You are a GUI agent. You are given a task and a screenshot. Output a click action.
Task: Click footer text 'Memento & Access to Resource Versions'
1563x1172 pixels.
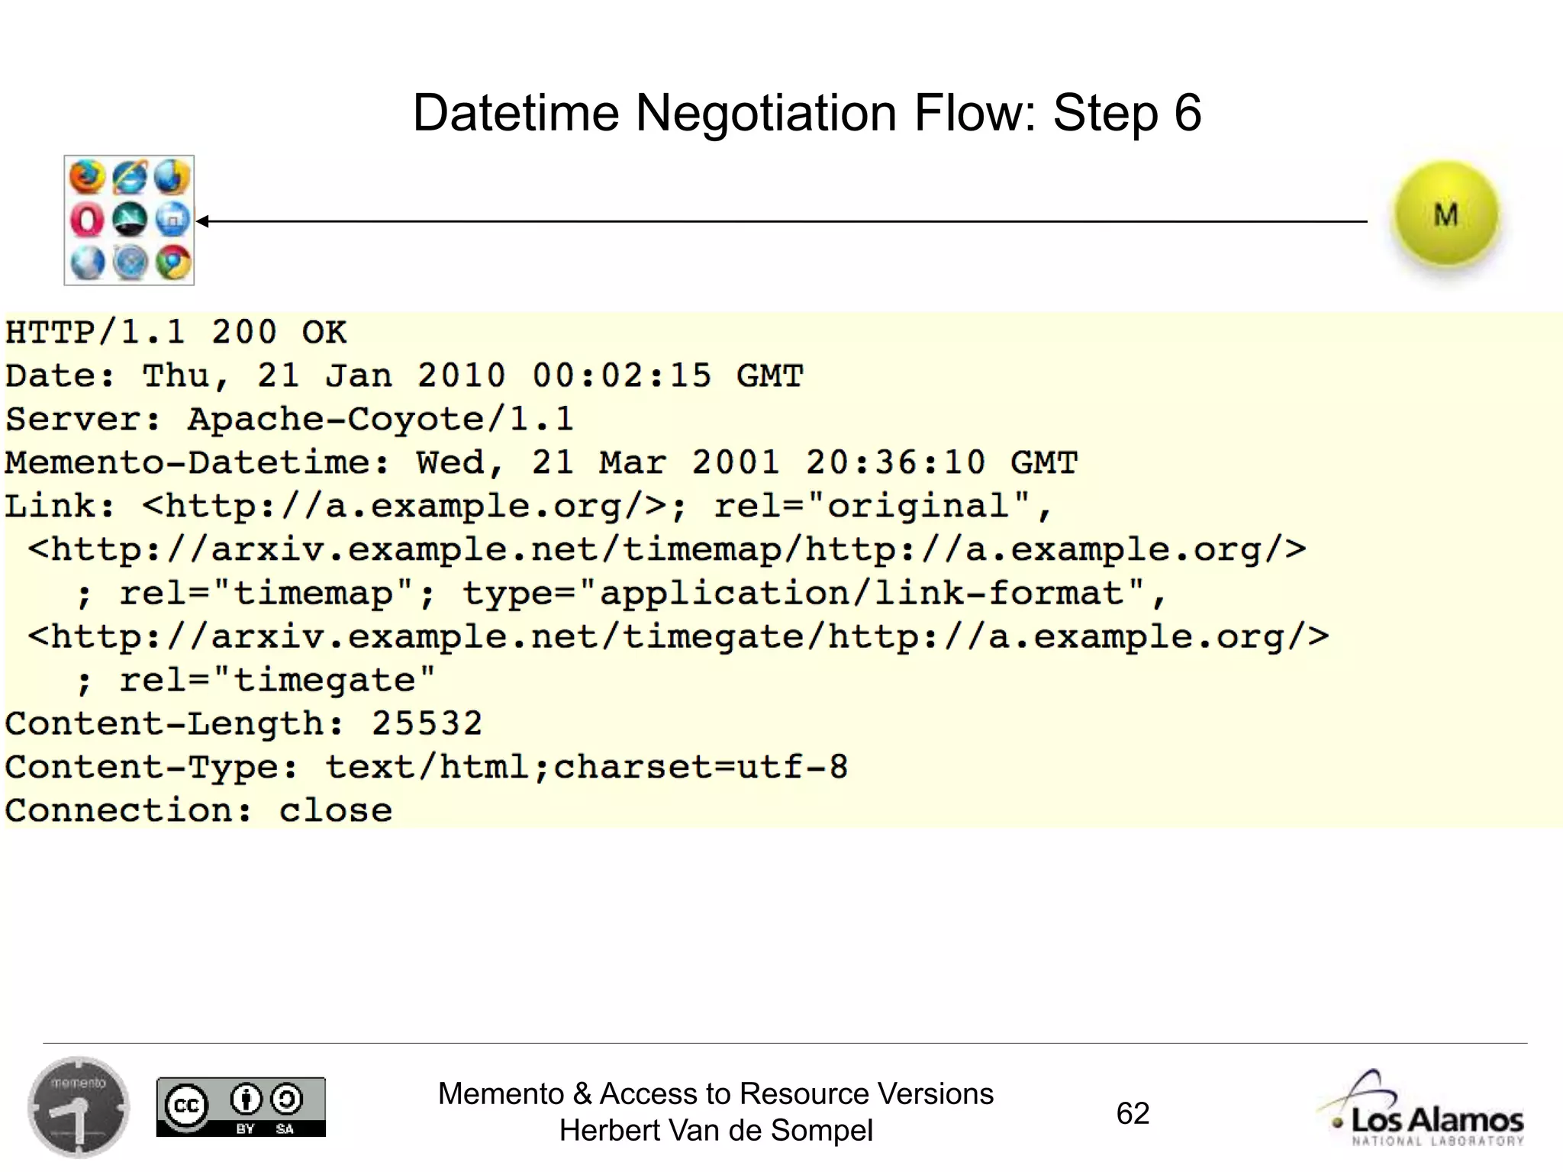click(x=716, y=1094)
